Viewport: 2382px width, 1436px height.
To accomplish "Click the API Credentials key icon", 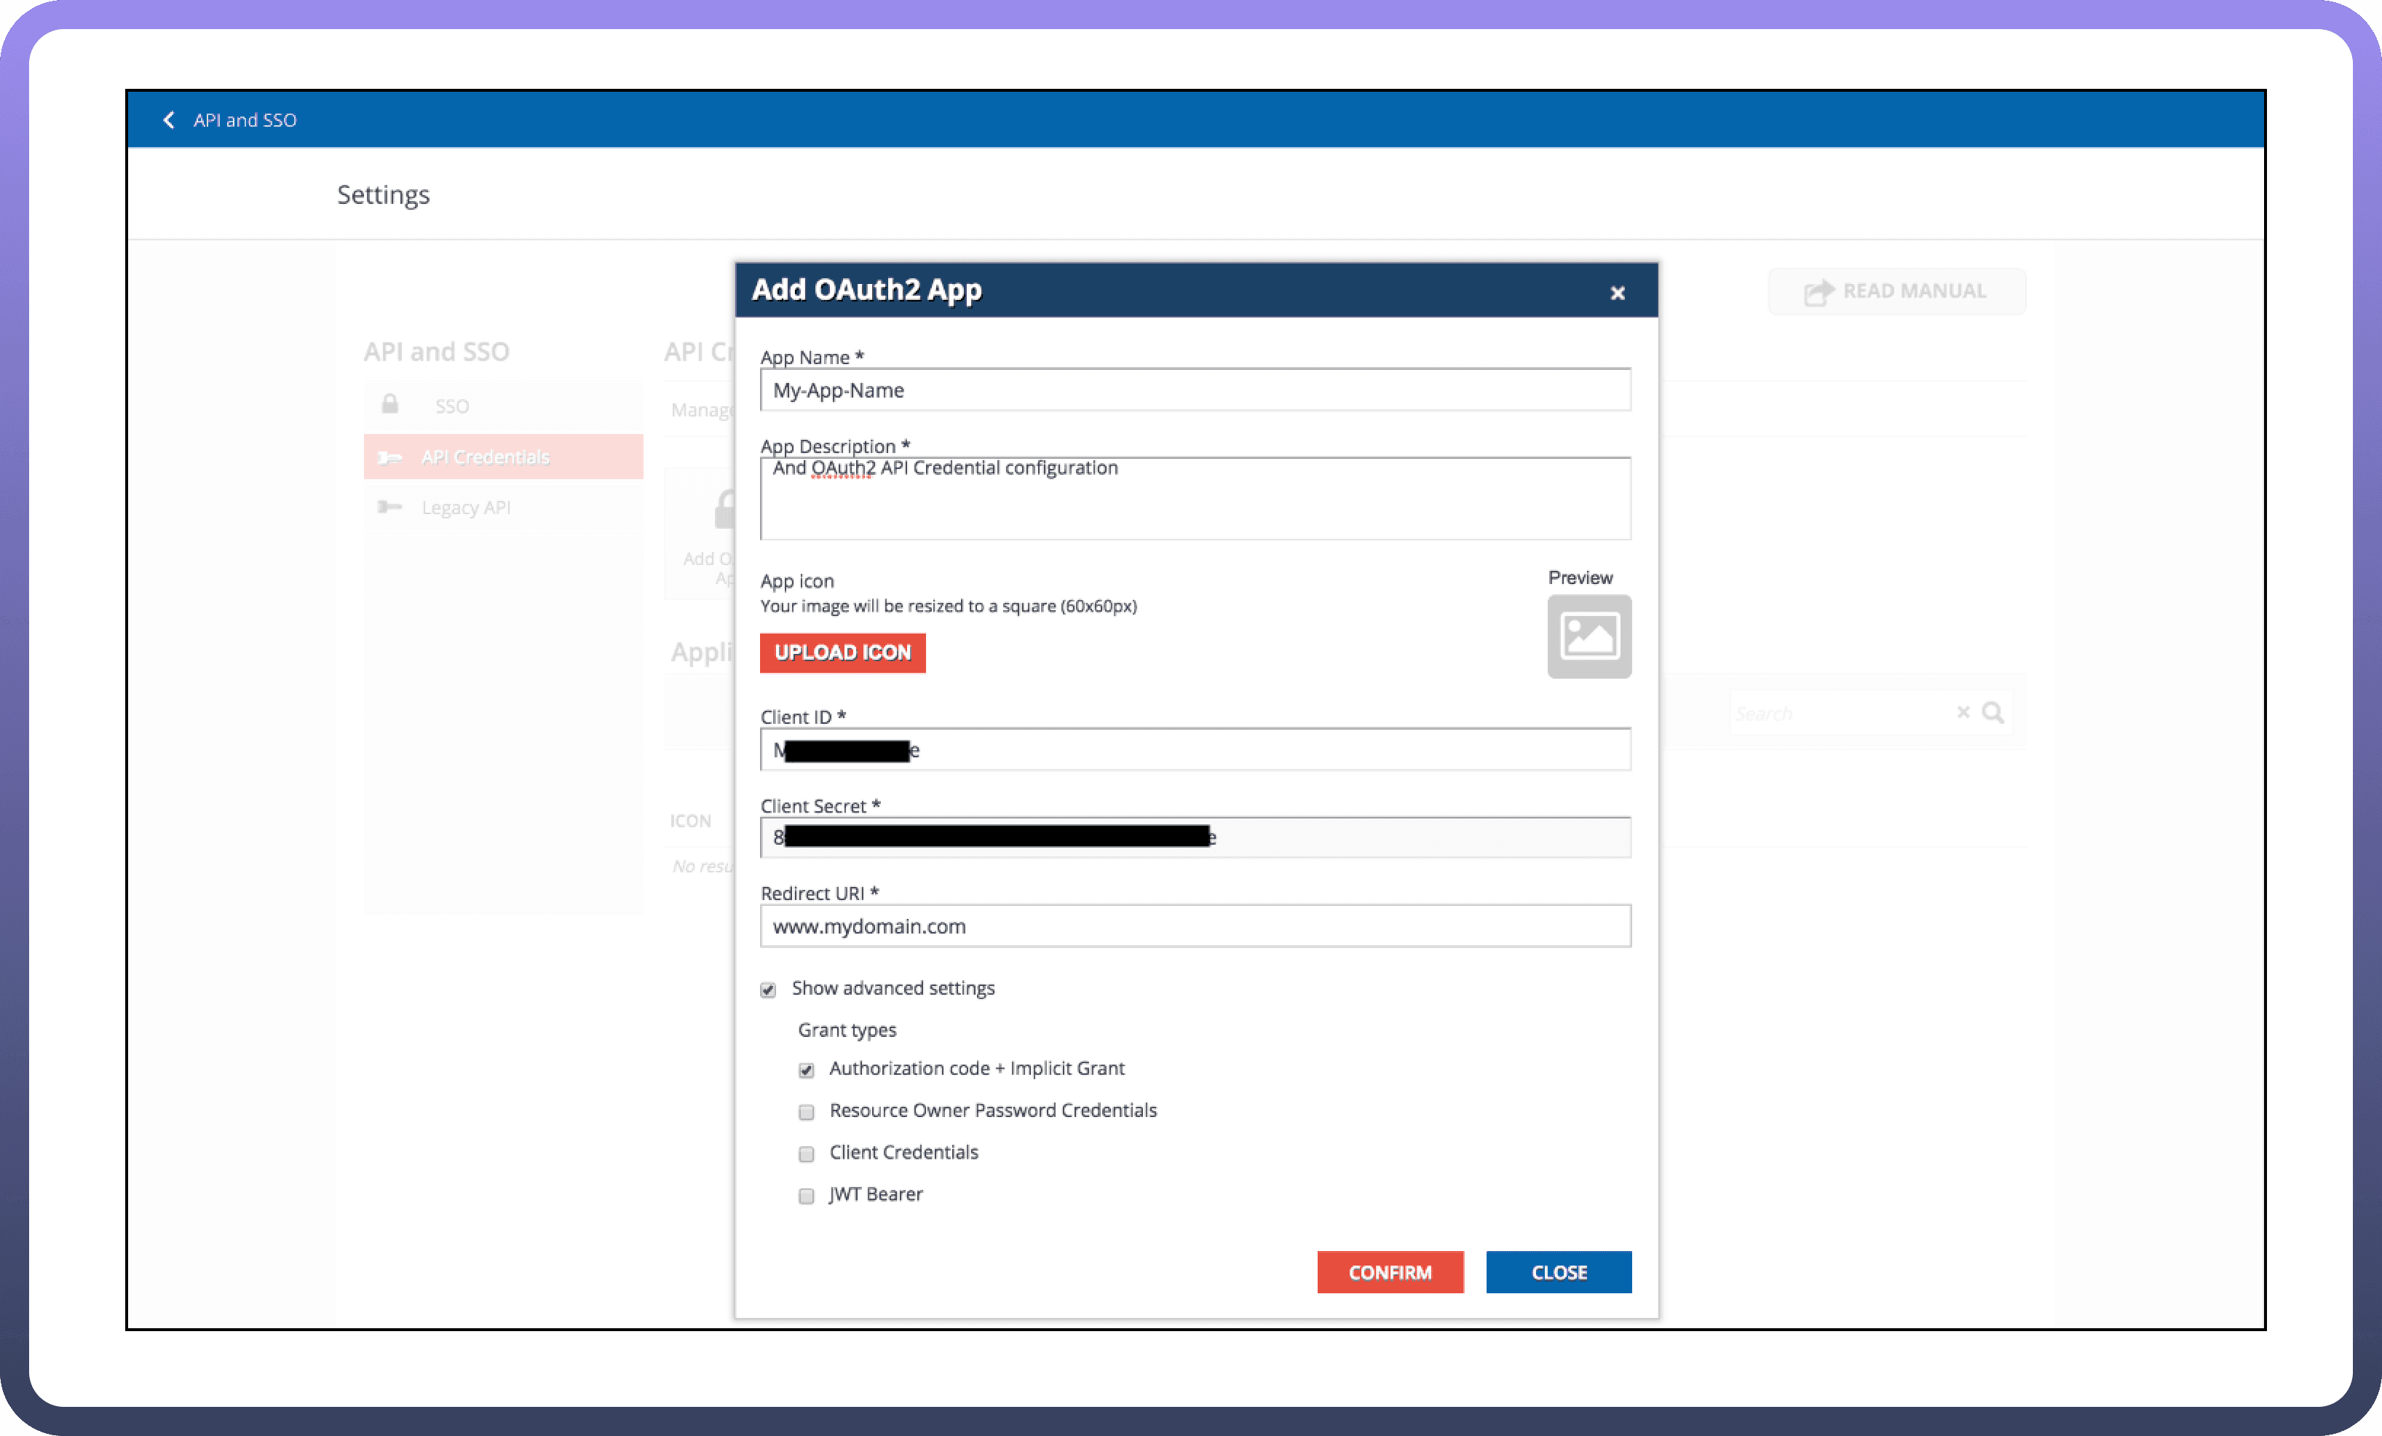I will click(x=389, y=457).
